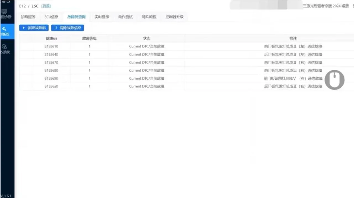Switch to the 实时显示 tab
The width and height of the screenshot is (354, 198).
(102, 17)
